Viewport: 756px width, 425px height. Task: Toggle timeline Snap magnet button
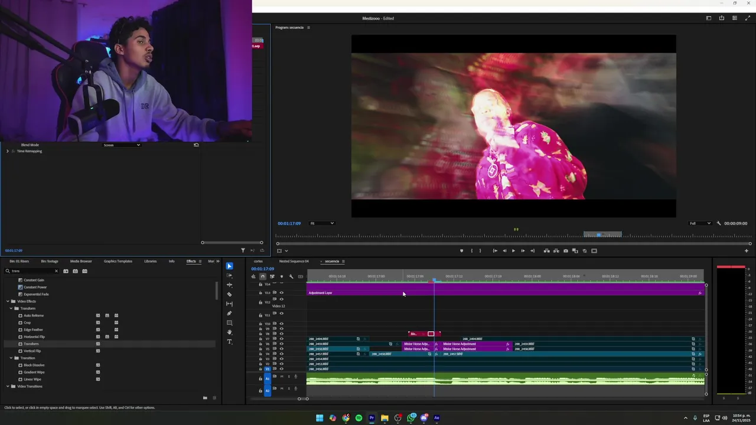[x=263, y=276]
